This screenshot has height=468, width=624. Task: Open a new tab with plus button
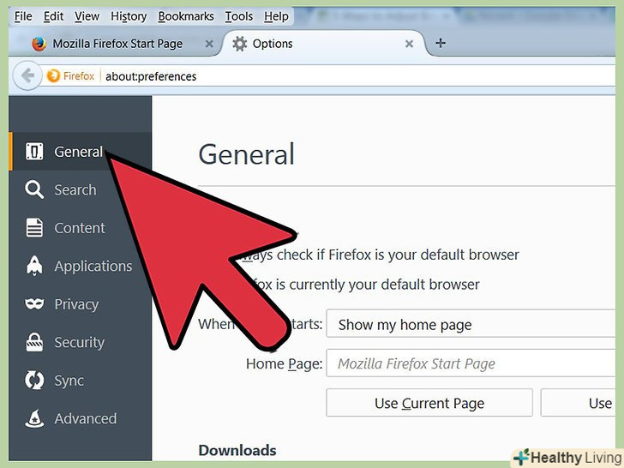(x=441, y=43)
